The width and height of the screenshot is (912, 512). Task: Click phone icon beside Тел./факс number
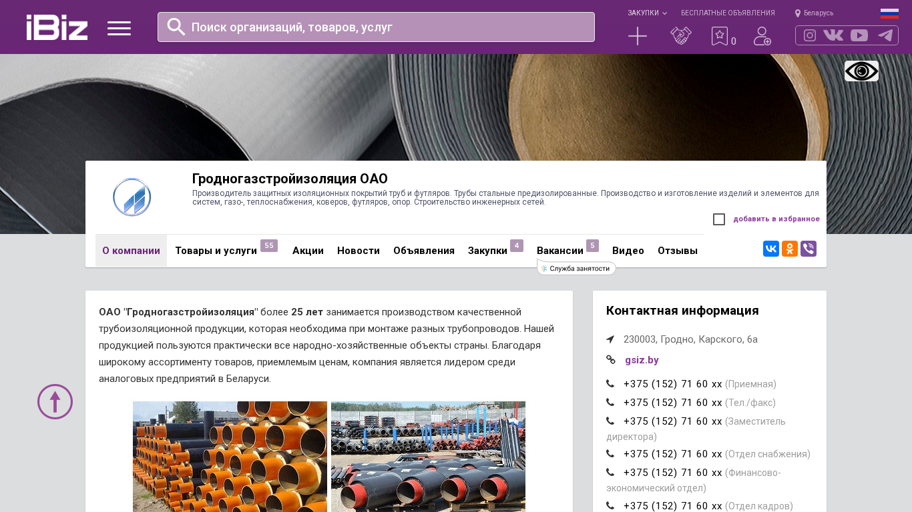coord(610,403)
